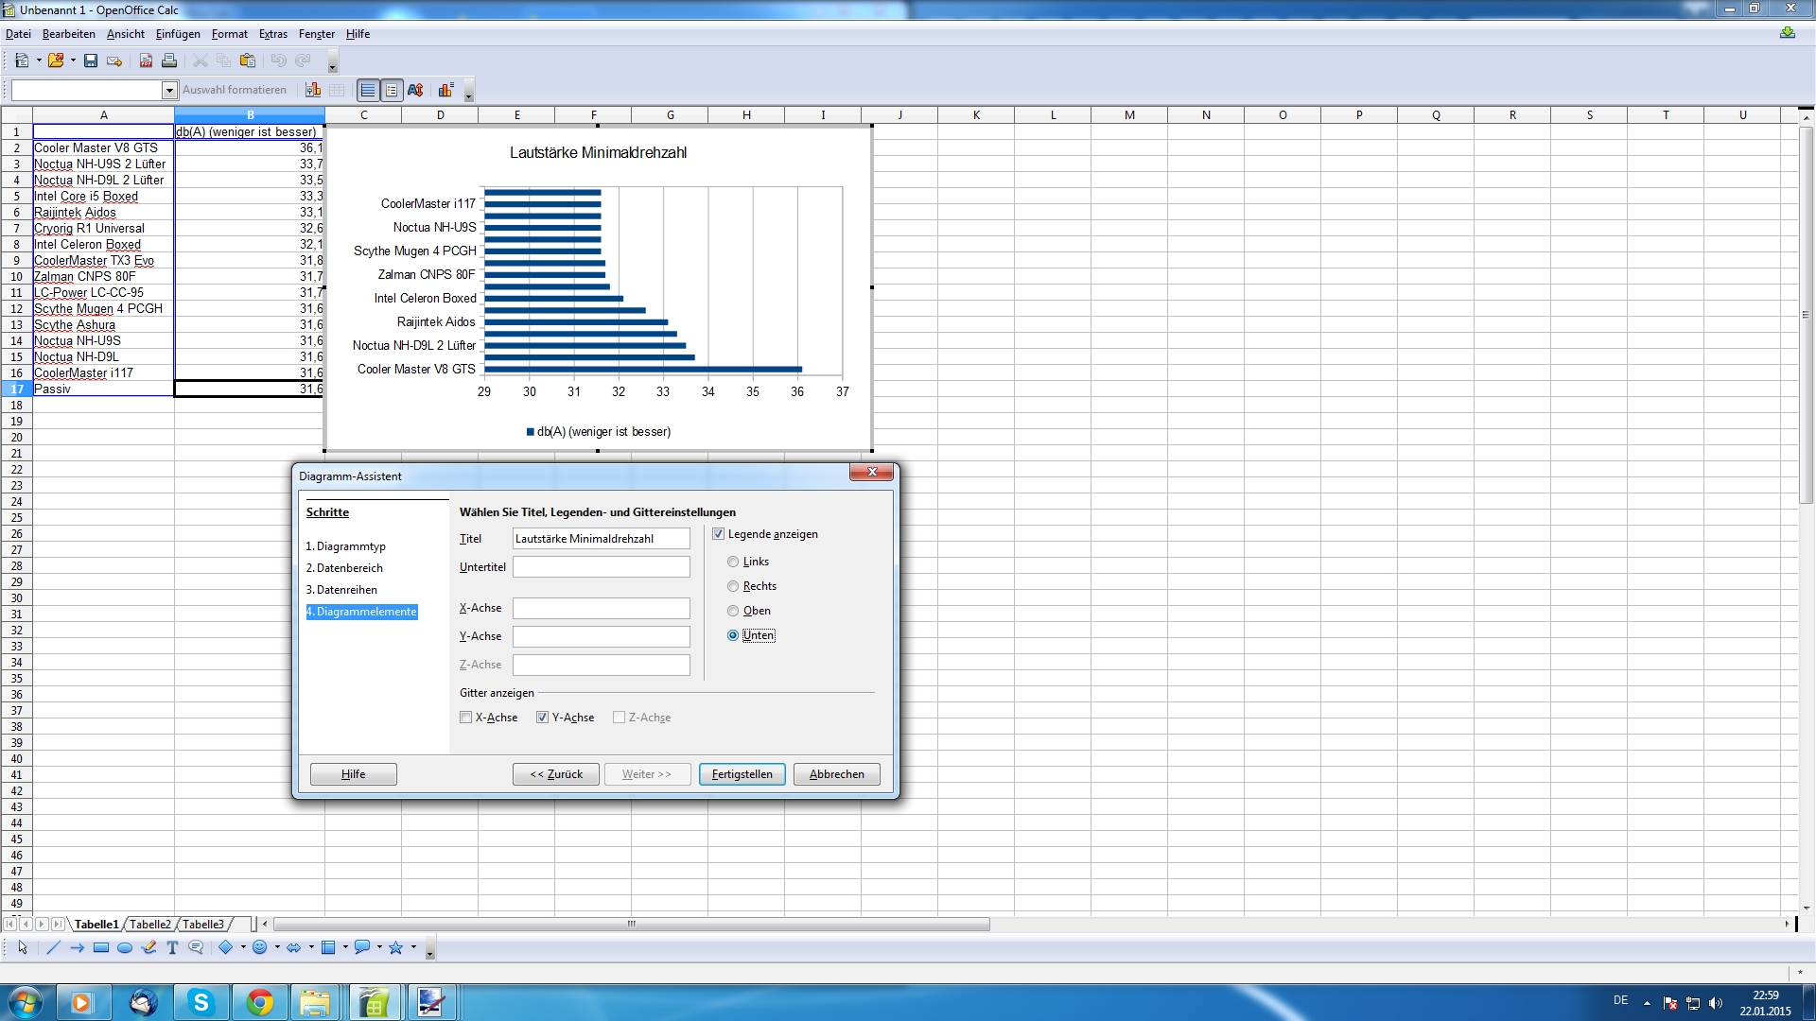
Task: Click the Chart Type icon
Action: pos(313,90)
